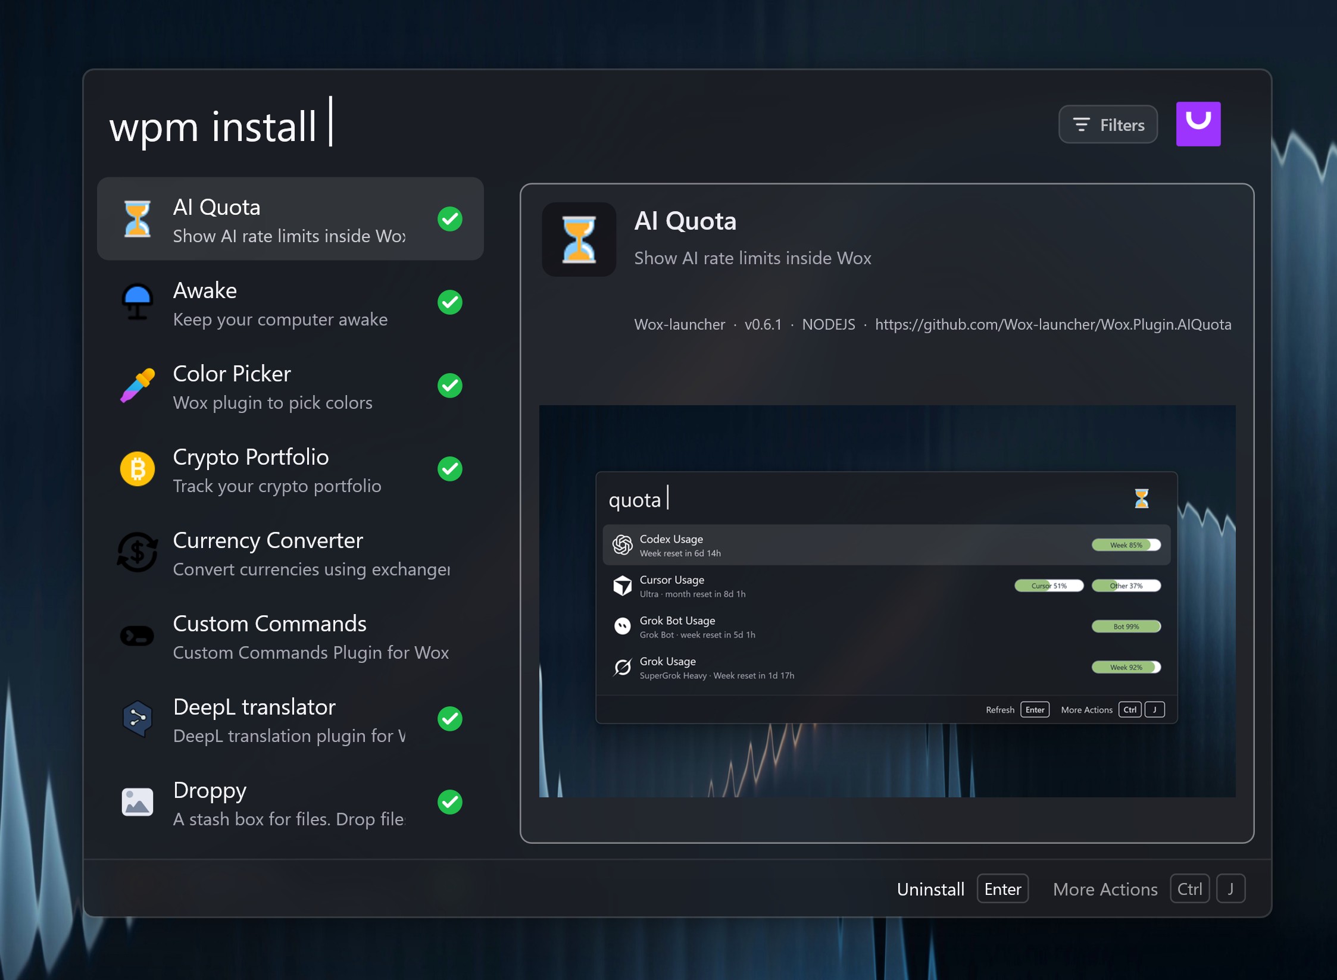1337x980 pixels.
Task: Select the Color Picker plugin title
Action: click(232, 374)
